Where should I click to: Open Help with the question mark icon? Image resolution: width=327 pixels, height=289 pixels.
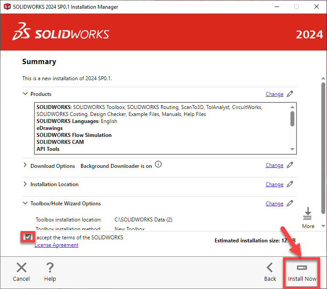(x=50, y=267)
